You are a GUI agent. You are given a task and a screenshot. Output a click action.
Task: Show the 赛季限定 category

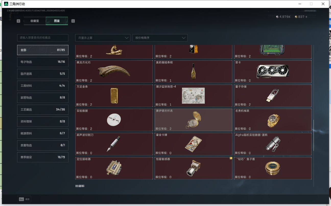pyautogui.click(x=43, y=157)
